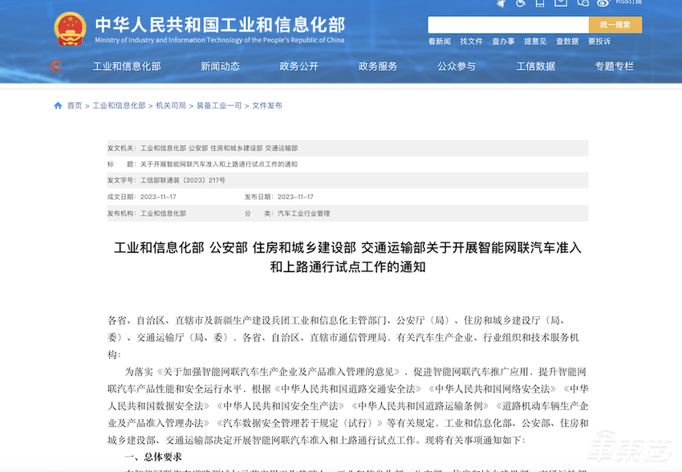The height and width of the screenshot is (472, 682).
Task: Open the mobile version phone icon
Action: [539, 4]
